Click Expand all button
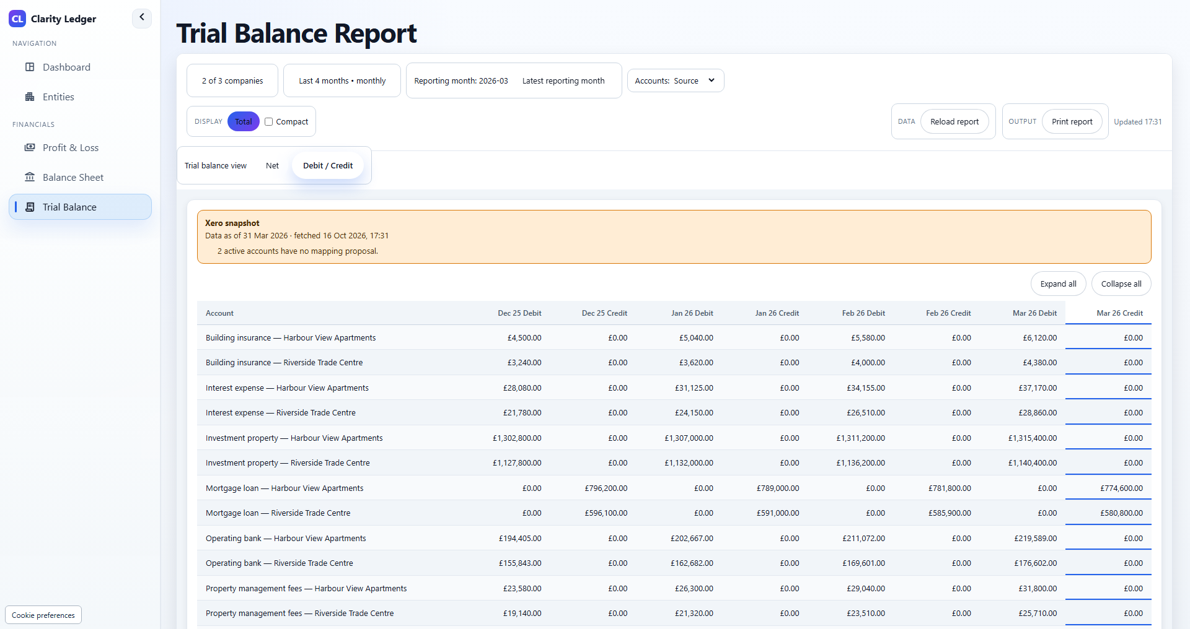Screen dimensions: 1190x629 pyautogui.click(x=1059, y=284)
